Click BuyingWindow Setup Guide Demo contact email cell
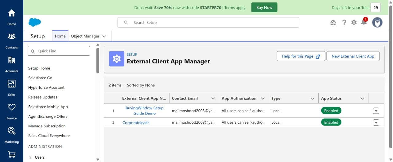Image resolution: width=393 pixels, height=162 pixels. click(x=194, y=111)
